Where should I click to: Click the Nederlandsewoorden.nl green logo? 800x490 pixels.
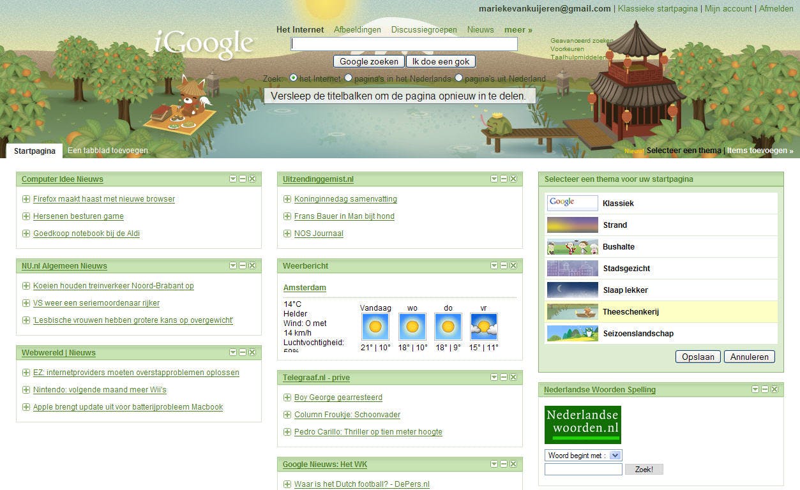point(583,425)
